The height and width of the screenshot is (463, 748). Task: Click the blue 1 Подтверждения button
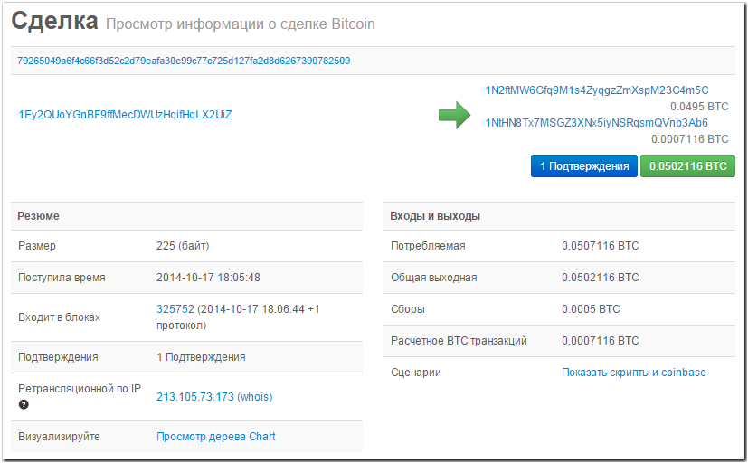click(x=584, y=165)
